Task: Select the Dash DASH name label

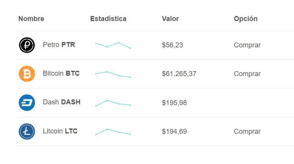Action: pyautogui.click(x=61, y=102)
